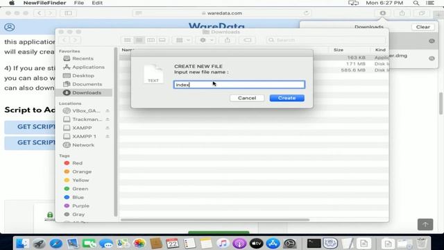Select Documents in Finder sidebar

pos(87,84)
